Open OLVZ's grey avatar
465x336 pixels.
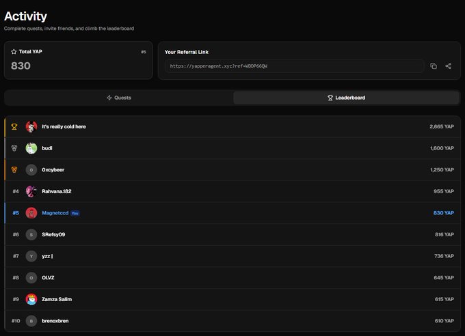(x=31, y=278)
